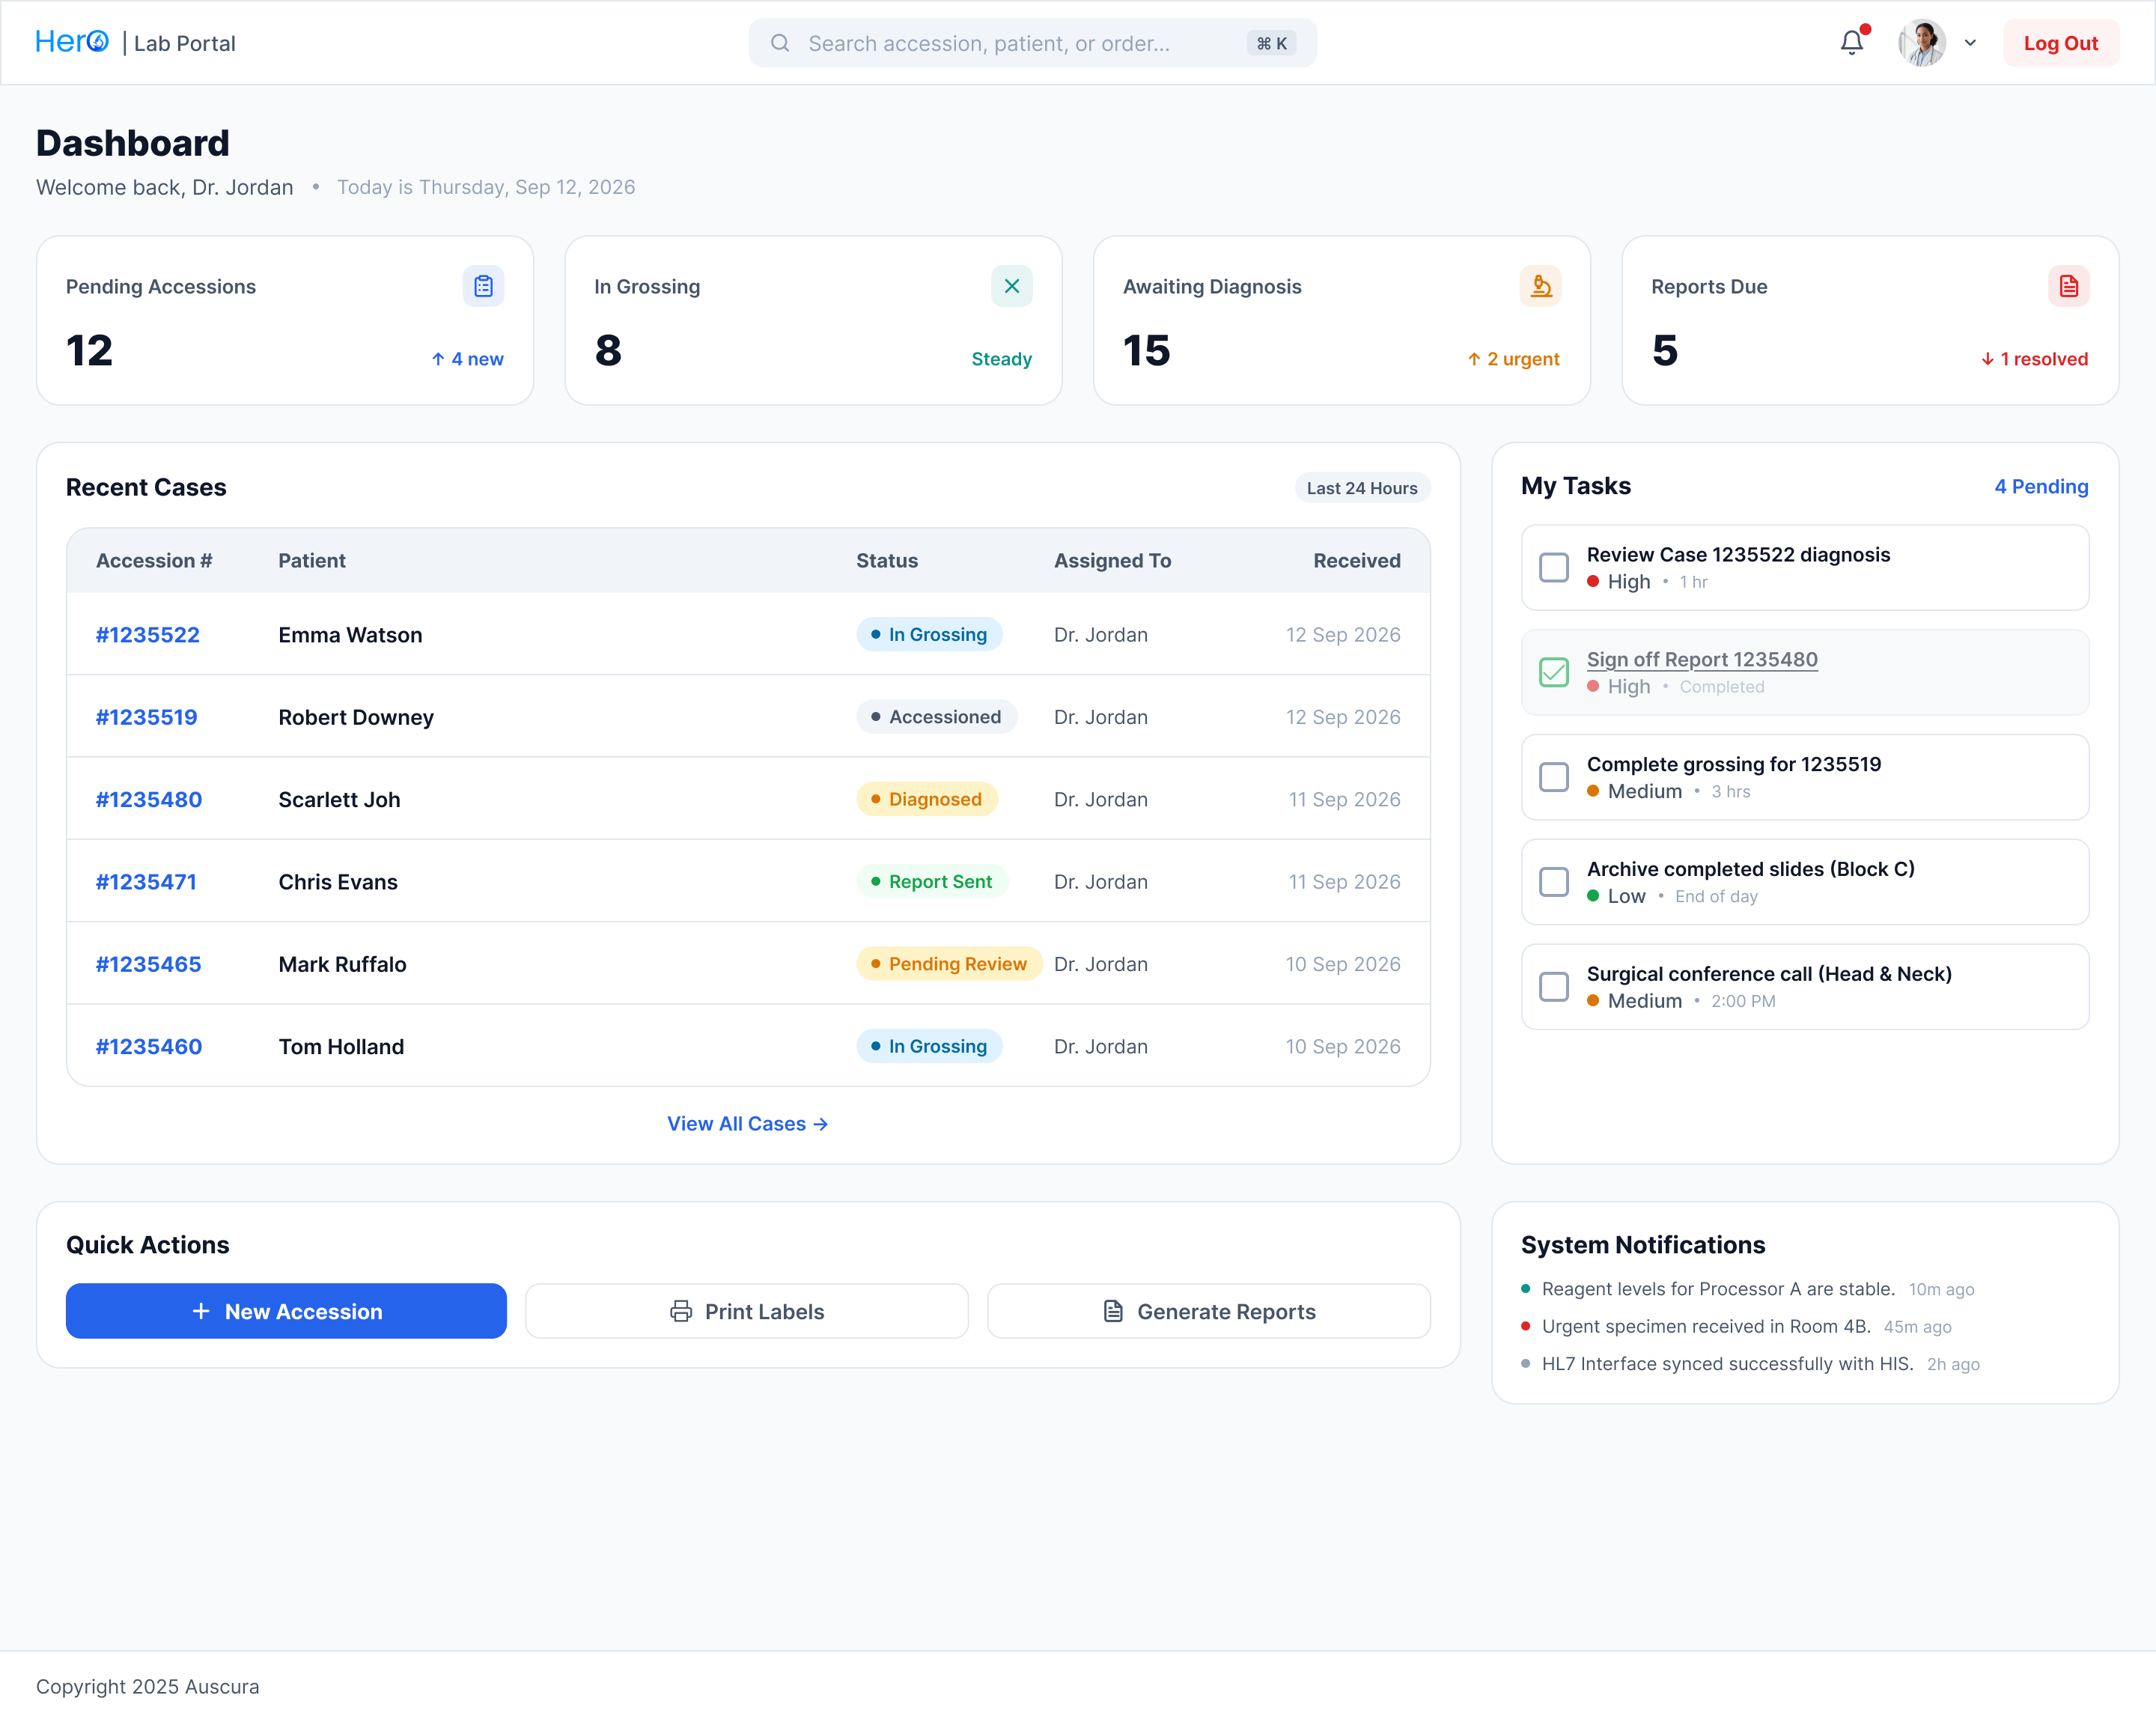Click the Diagnosed status badge for Scarlett Joh

pyautogui.click(x=927, y=800)
